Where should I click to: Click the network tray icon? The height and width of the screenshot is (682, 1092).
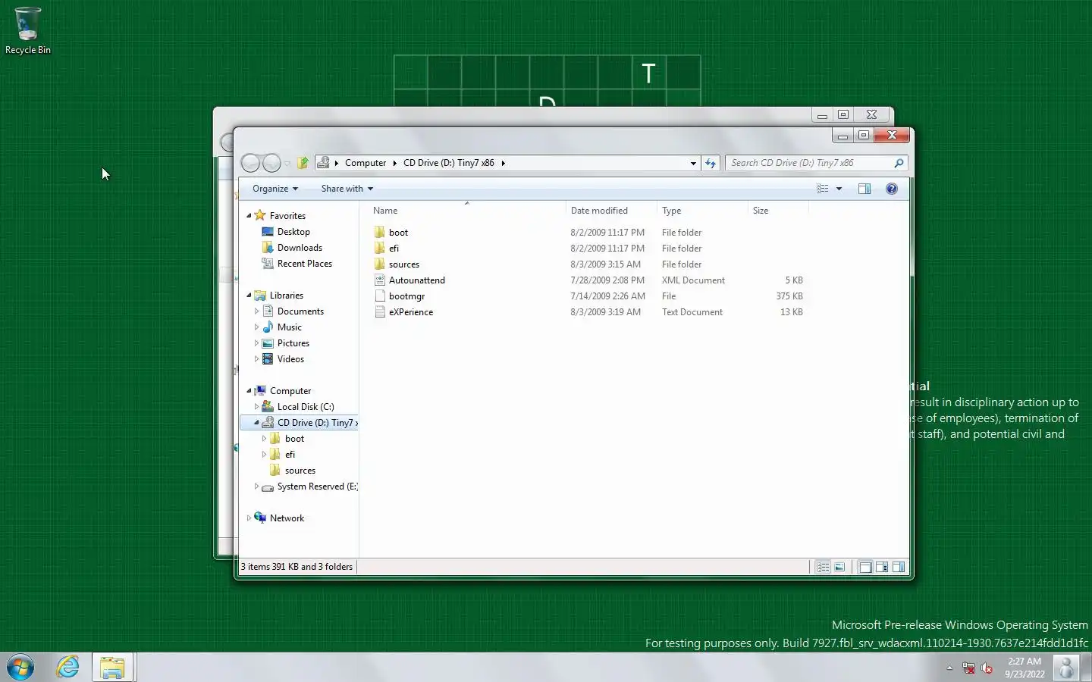coord(968,668)
